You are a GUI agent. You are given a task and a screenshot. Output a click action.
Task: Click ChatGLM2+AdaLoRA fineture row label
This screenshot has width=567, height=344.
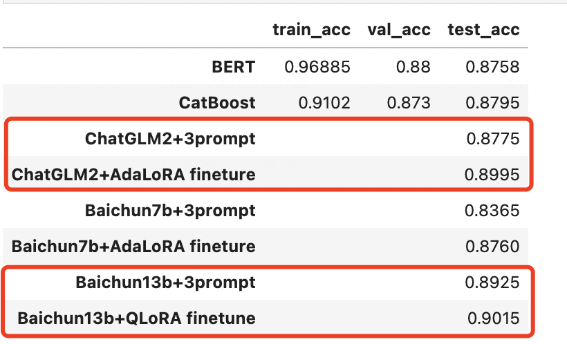133,175
